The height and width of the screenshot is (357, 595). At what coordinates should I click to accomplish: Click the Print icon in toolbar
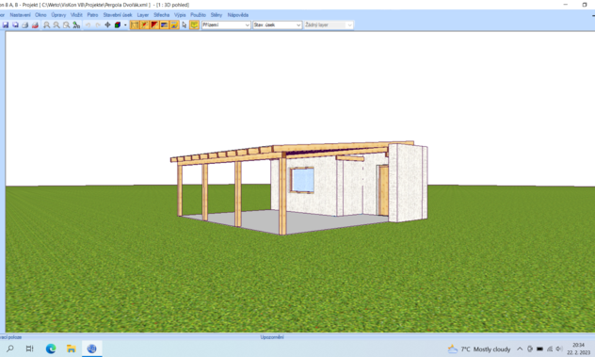25,25
